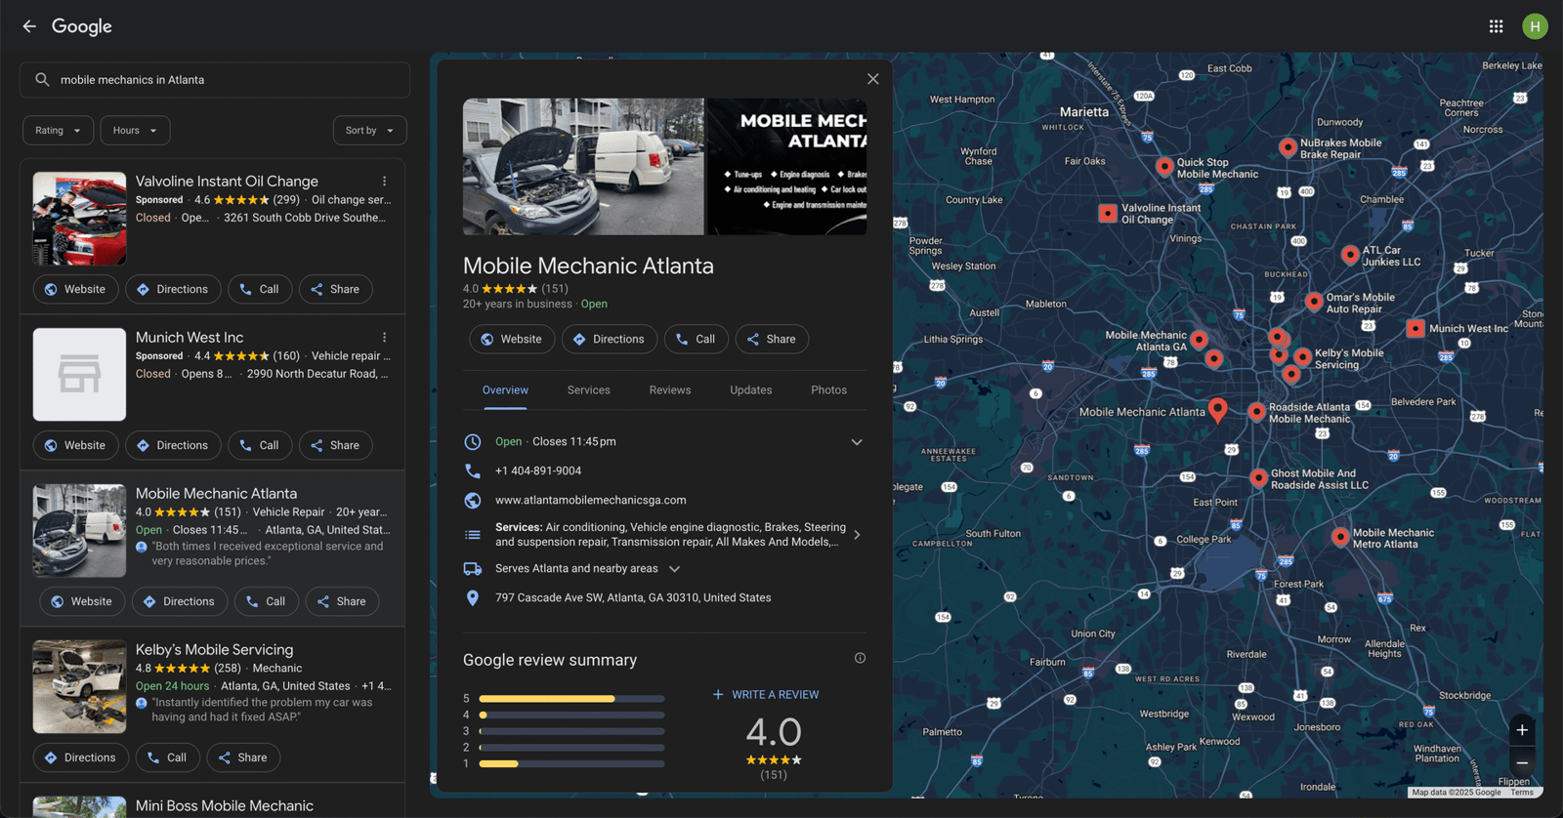This screenshot has width=1563, height=818.
Task: Select the Roadside Atlanta Mobile Mechanic map pin
Action: coord(1257,412)
